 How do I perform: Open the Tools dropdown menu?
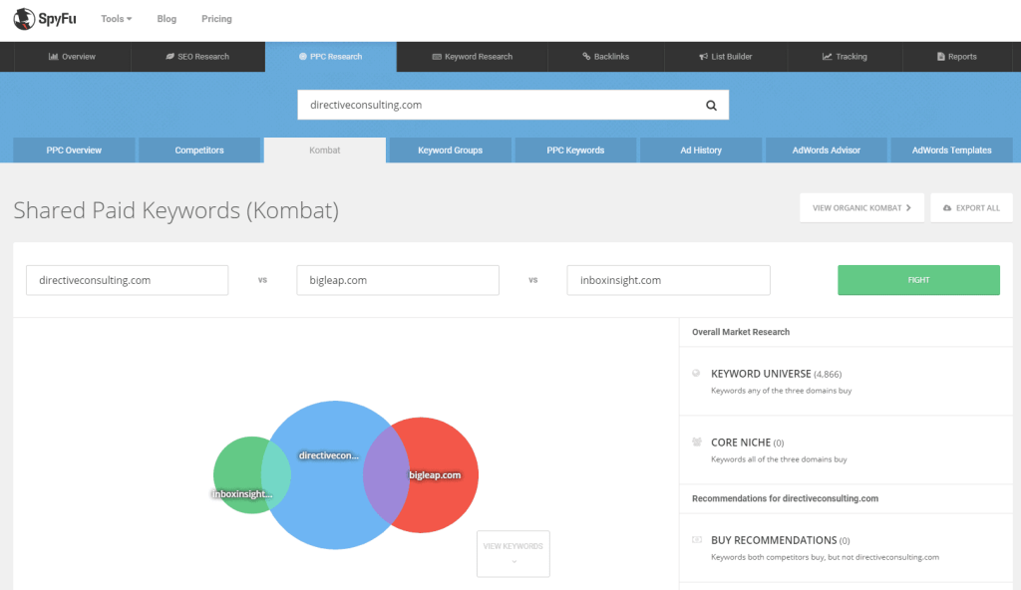(116, 19)
